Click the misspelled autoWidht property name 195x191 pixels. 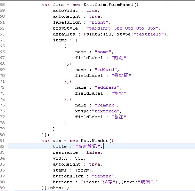[65, 10]
